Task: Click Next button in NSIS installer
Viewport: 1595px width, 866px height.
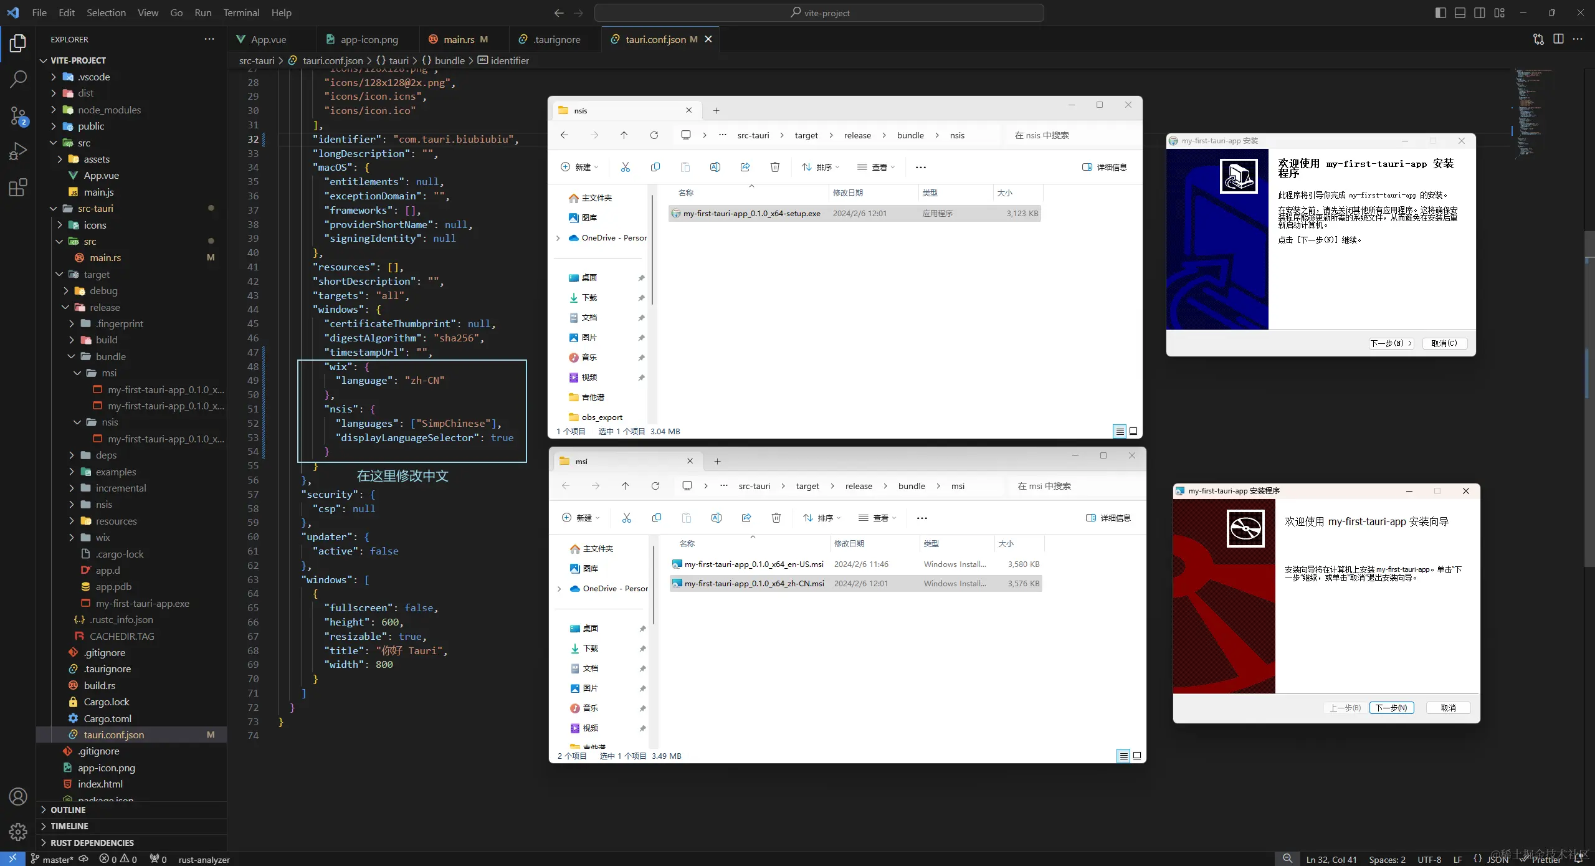Action: [x=1391, y=343]
